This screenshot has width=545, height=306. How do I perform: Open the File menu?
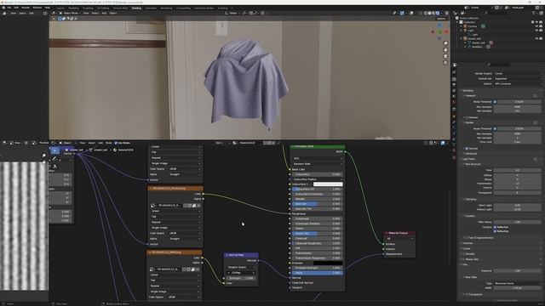pyautogui.click(x=9, y=8)
